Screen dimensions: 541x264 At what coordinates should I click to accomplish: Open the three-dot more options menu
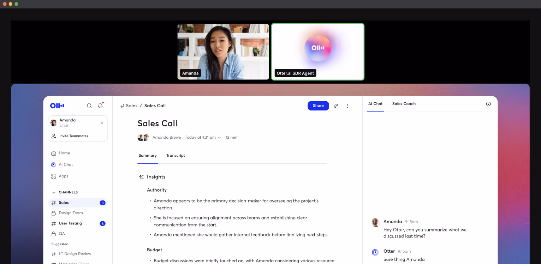click(347, 106)
